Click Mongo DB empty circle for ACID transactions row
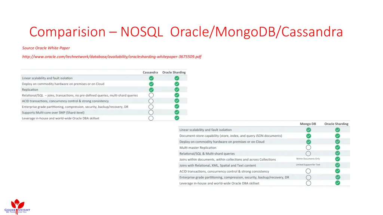 [308, 171]
